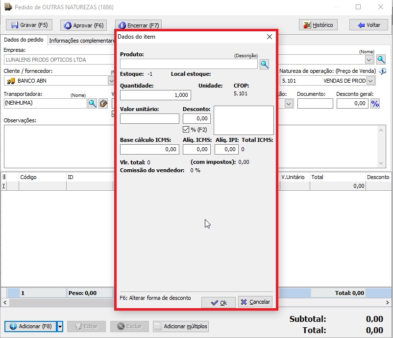Click the blank description box beside Desconto
Image resolution: width=393 pixels, height=338 pixels.
click(244, 120)
